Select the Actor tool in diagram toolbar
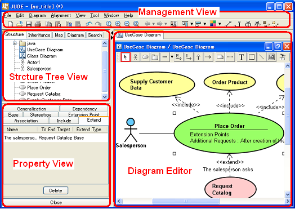 click(x=135, y=57)
